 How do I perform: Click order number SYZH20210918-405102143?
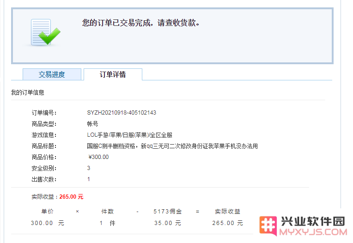point(122,113)
